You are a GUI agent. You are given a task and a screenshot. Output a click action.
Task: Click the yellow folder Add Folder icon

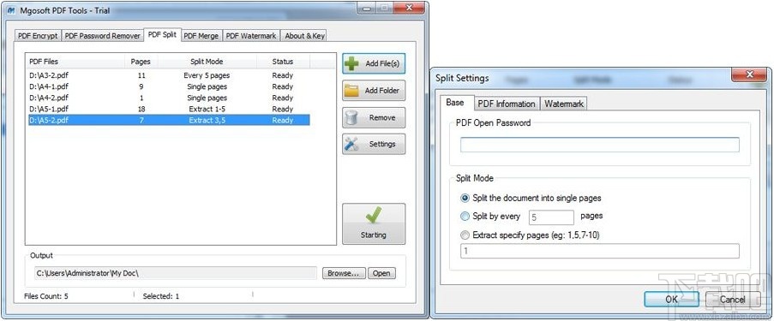coord(352,90)
